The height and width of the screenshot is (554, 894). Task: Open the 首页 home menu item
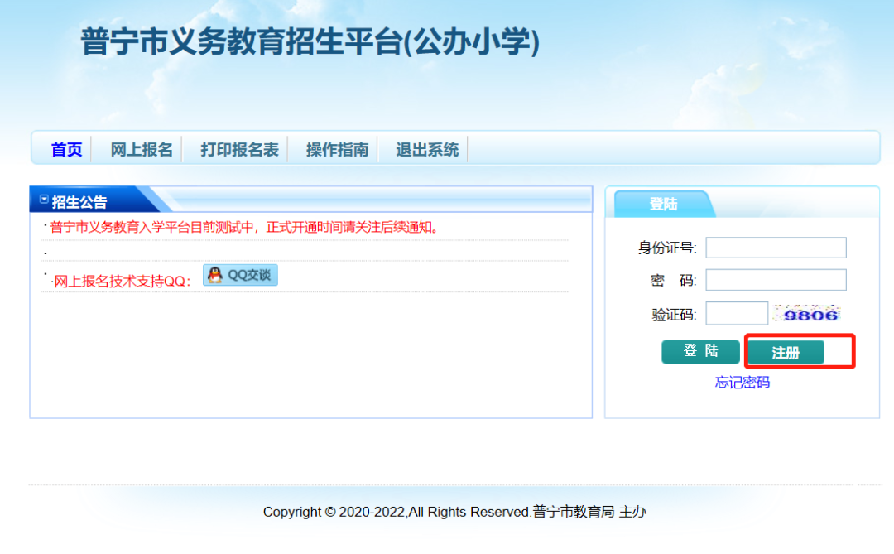pos(67,150)
